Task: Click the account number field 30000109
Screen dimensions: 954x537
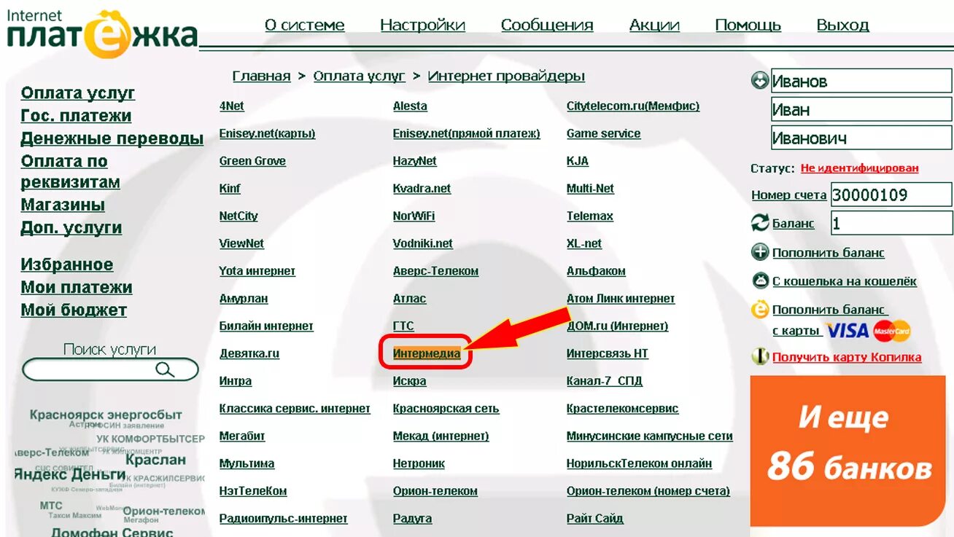Action: click(891, 195)
